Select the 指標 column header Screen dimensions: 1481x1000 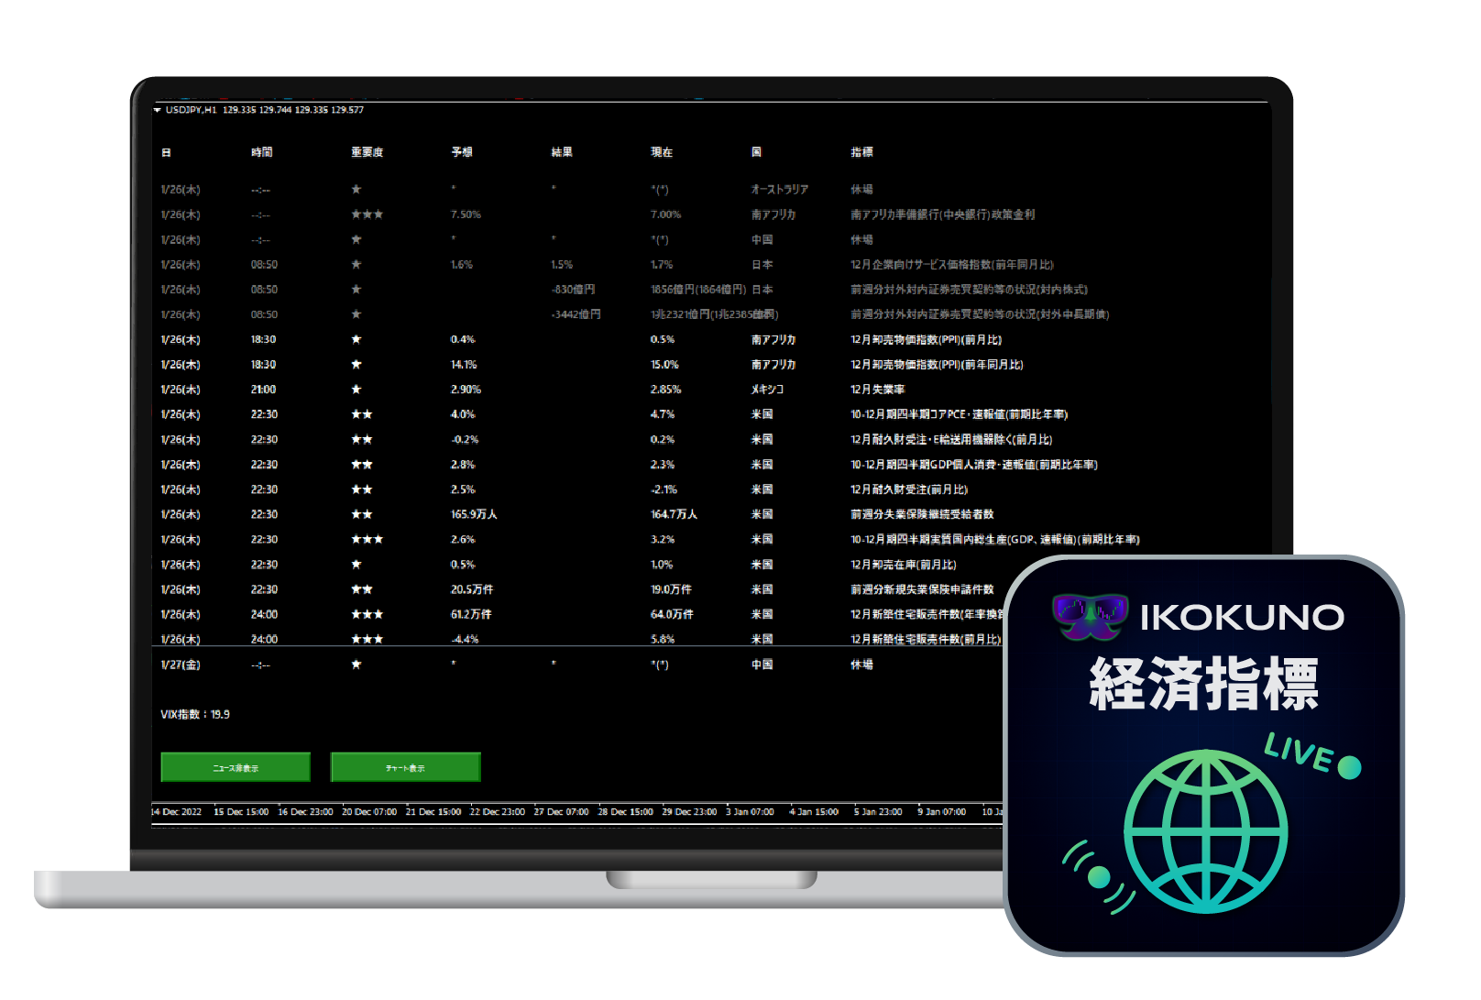[861, 152]
